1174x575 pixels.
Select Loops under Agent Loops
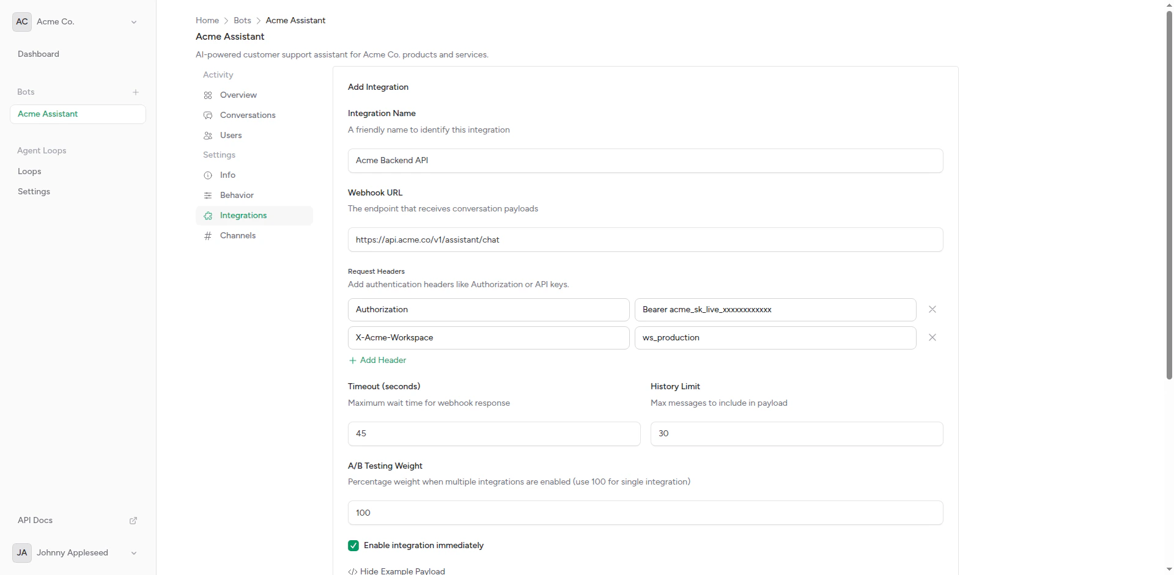29,172
